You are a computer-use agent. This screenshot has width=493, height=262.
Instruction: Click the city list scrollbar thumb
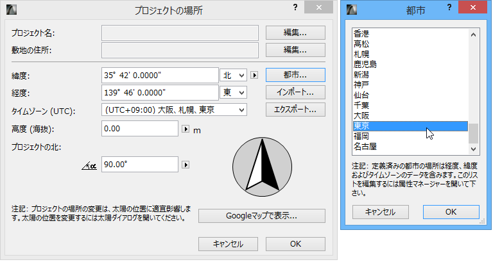[x=474, y=133]
